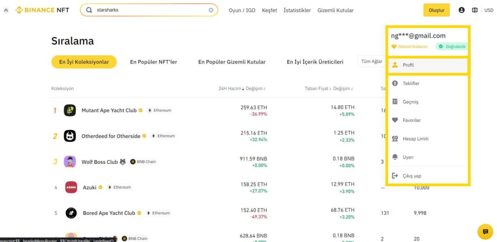Open Profil in the account menu
The height and width of the screenshot is (242, 497).
coord(428,65)
